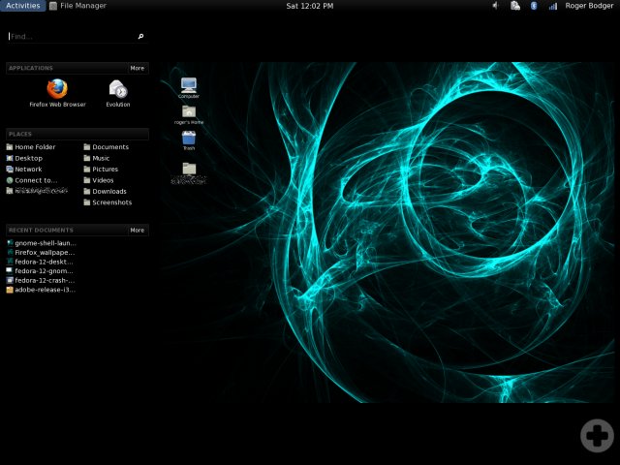Open roger's Home folder icon
Viewport: 620px width, 465px height.
point(188,112)
